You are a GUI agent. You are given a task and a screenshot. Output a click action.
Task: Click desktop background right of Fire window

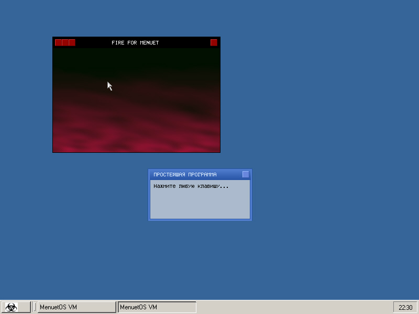(314, 94)
